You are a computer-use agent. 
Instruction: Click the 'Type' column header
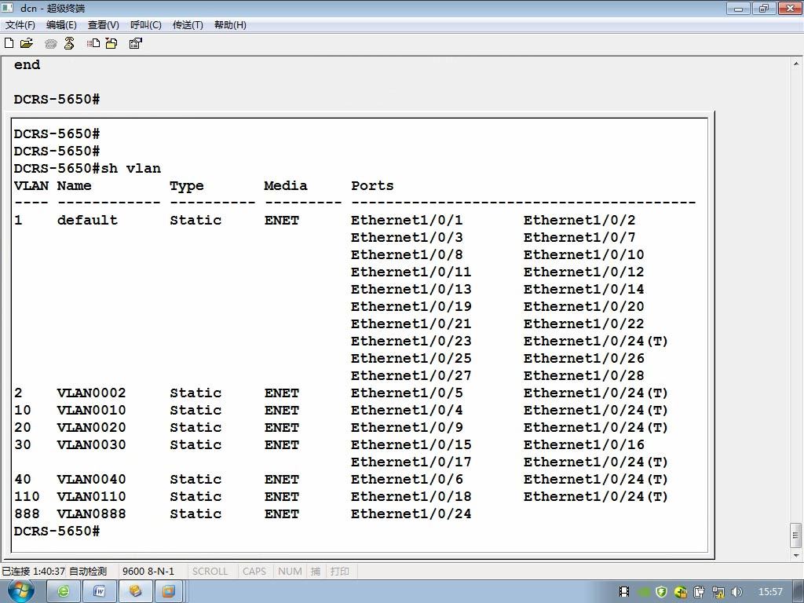click(187, 186)
